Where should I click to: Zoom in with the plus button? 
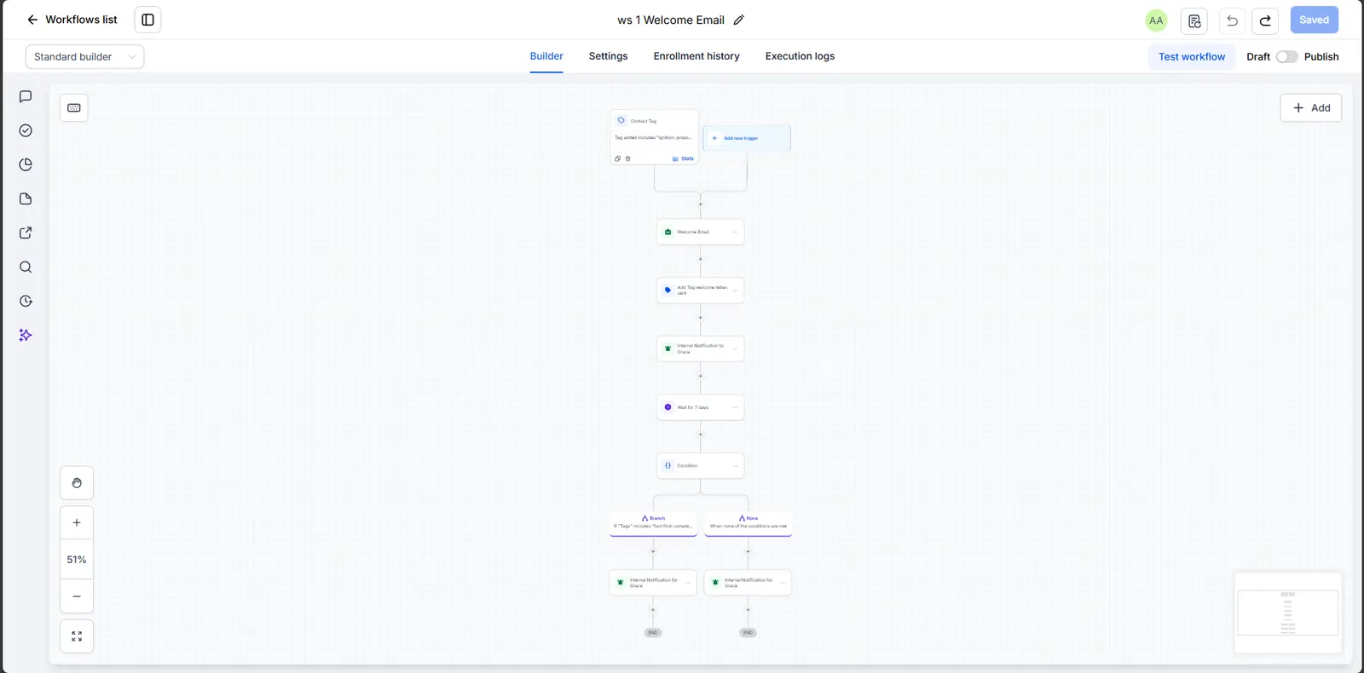pos(77,523)
